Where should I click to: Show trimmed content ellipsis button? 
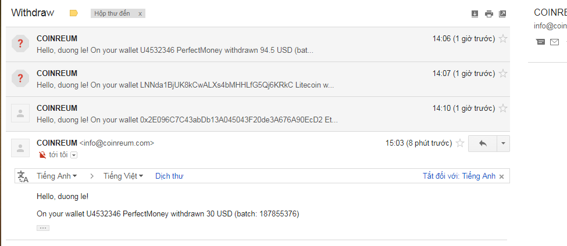click(x=43, y=228)
